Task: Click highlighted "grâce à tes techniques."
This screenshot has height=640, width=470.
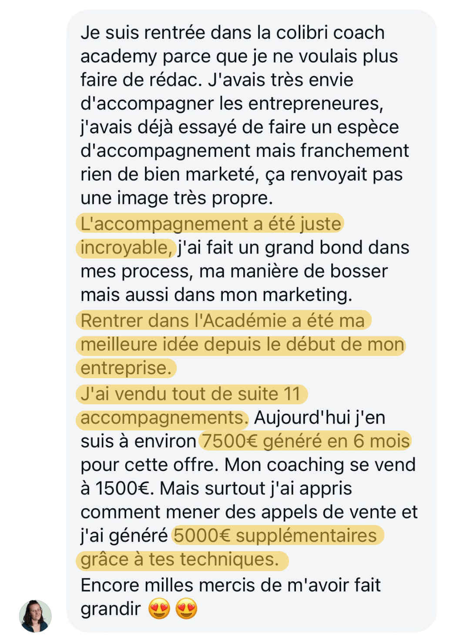Action: click(x=182, y=559)
